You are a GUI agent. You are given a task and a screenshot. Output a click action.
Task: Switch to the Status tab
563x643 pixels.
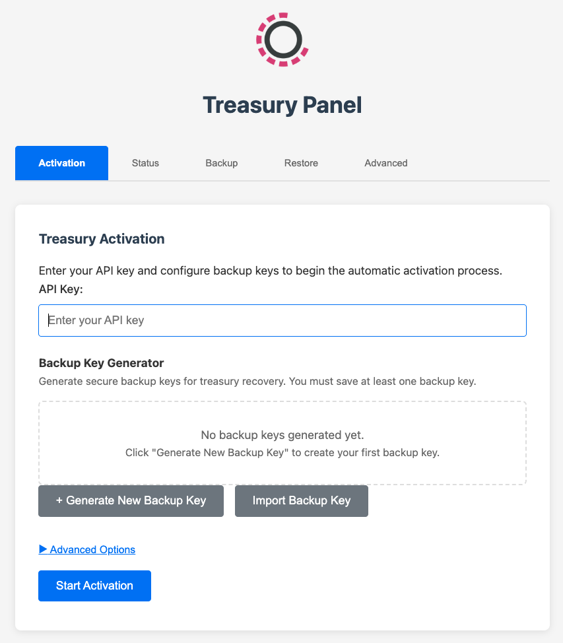click(x=145, y=163)
